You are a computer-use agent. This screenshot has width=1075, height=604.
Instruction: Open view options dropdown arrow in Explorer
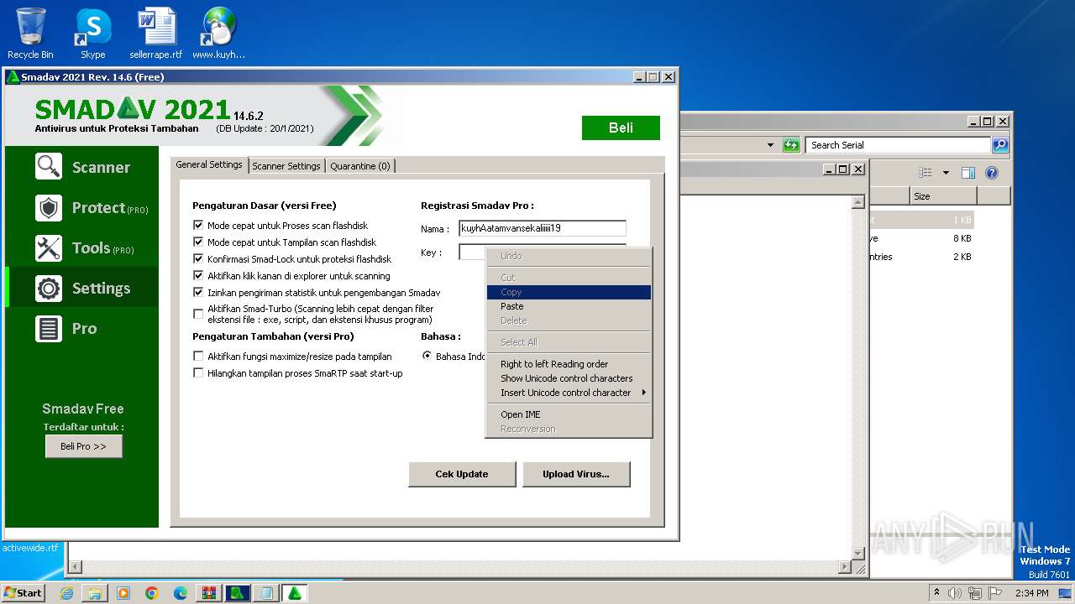pos(946,173)
